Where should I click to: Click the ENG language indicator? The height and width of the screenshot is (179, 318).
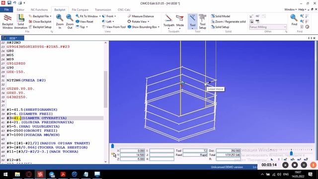286,175
